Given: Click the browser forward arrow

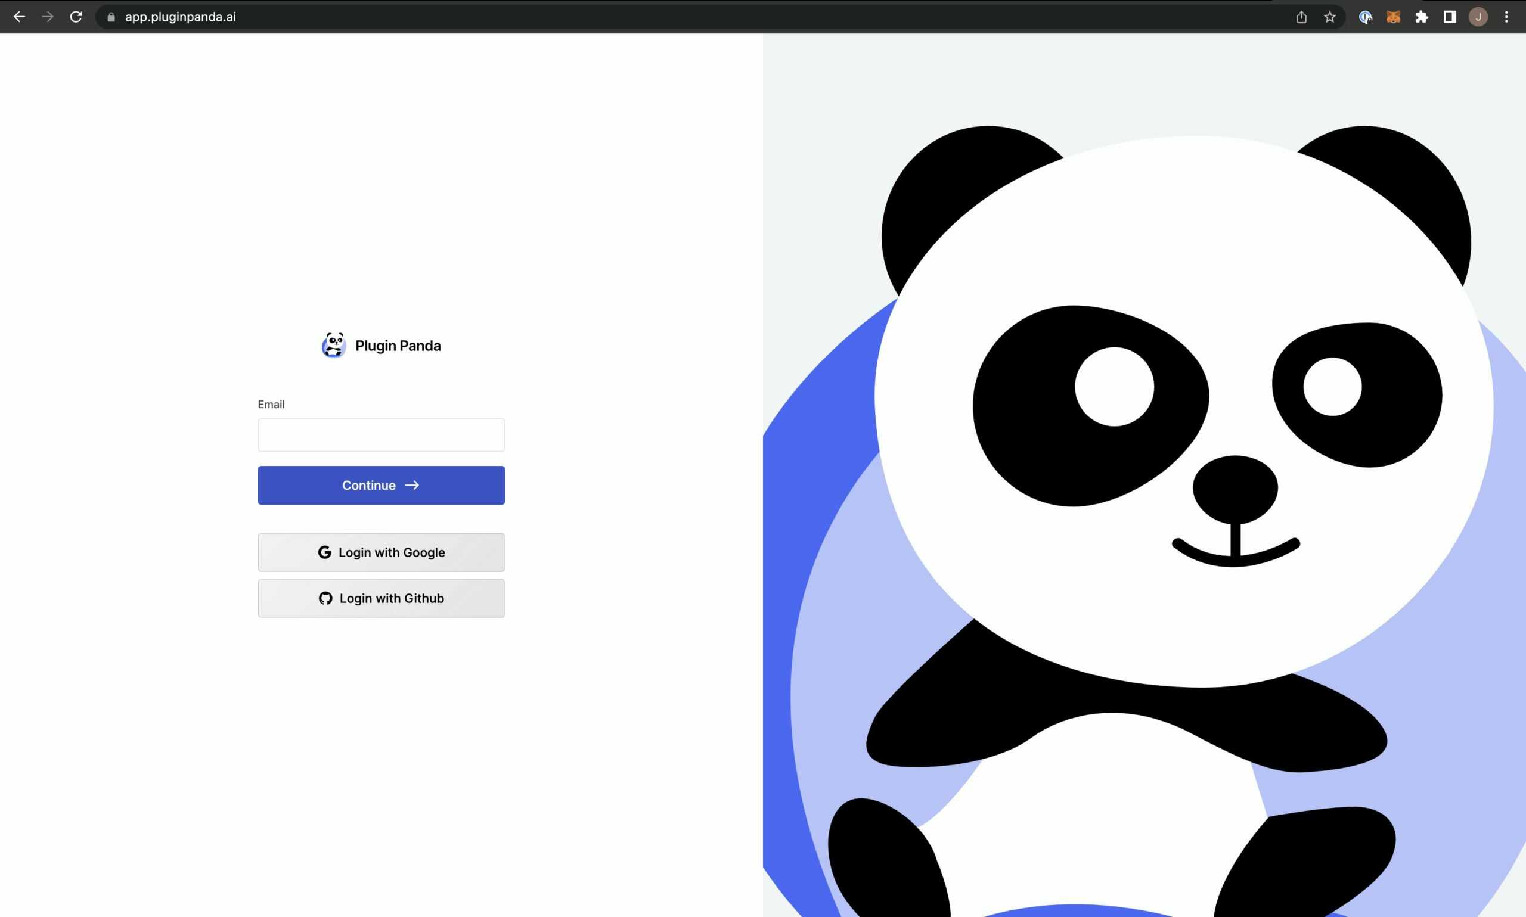Looking at the screenshot, I should [48, 17].
